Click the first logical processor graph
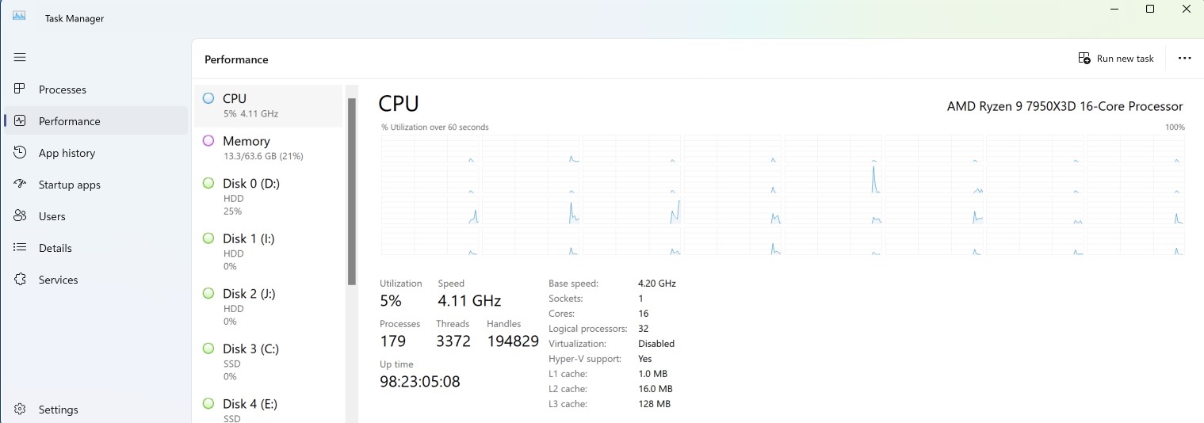This screenshot has height=423, width=1204. coord(430,148)
